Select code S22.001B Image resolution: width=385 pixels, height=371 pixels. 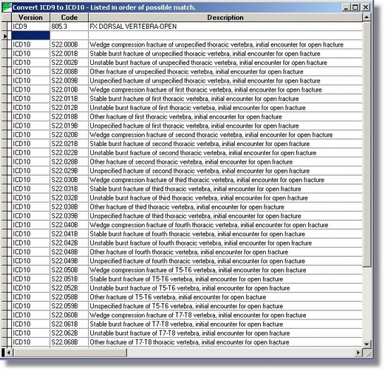(x=69, y=54)
